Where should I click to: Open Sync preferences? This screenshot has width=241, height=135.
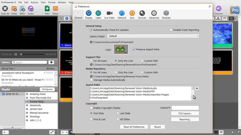coord(132,15)
